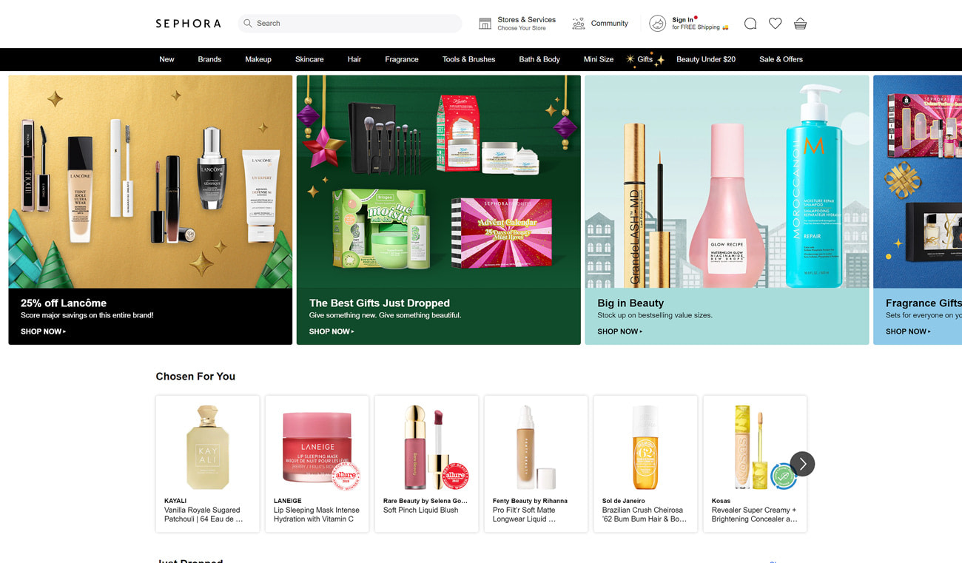This screenshot has height=563, width=962.
Task: Click SHOP NOW under Fragrance Gifts
Action: (908, 331)
